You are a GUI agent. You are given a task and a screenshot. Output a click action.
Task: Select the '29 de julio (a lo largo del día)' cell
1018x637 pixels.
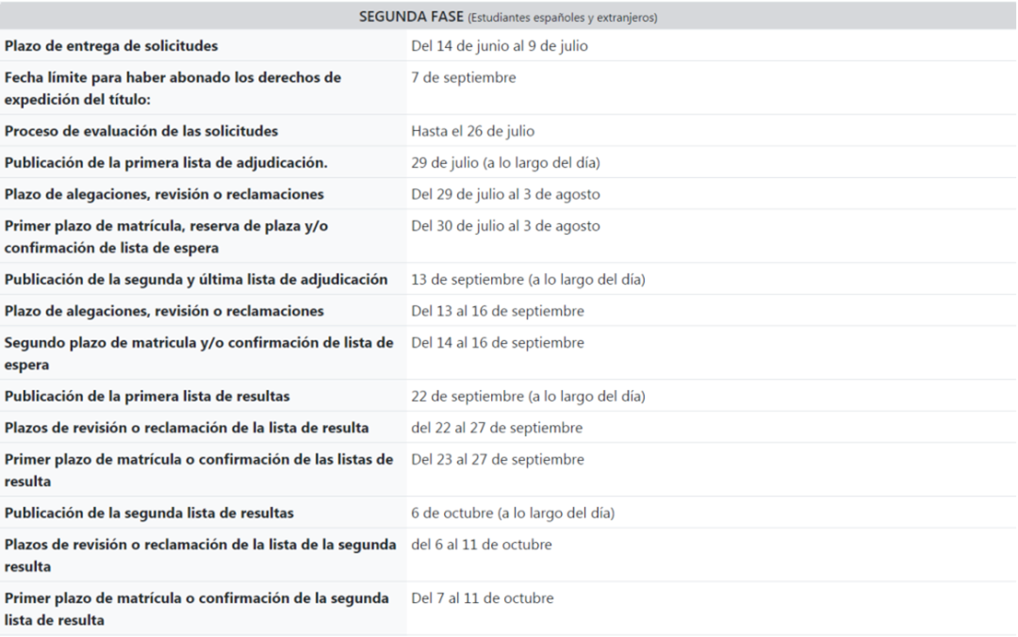506,163
